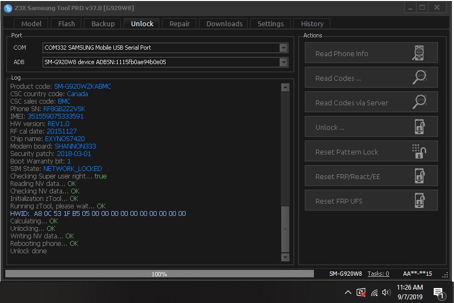Open the Action Center notifications icon
454x303 pixels.
click(439, 293)
